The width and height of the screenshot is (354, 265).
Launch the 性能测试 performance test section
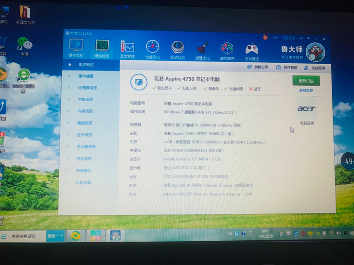[x=153, y=50]
